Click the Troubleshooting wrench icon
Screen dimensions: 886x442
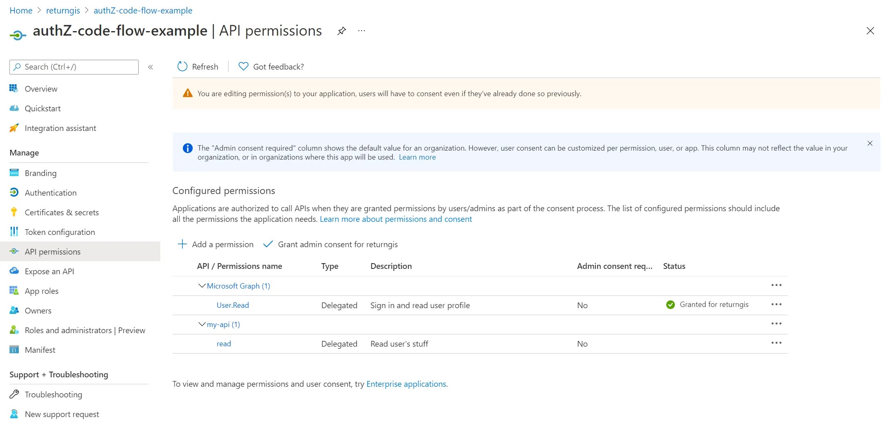(x=14, y=394)
